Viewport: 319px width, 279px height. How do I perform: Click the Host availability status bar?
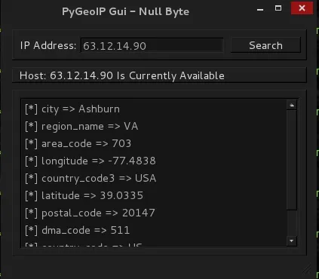[159, 75]
